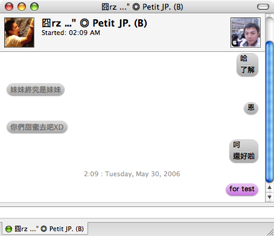
Task: Click the message bubble '呵 還好啦'
Action: click(244, 151)
